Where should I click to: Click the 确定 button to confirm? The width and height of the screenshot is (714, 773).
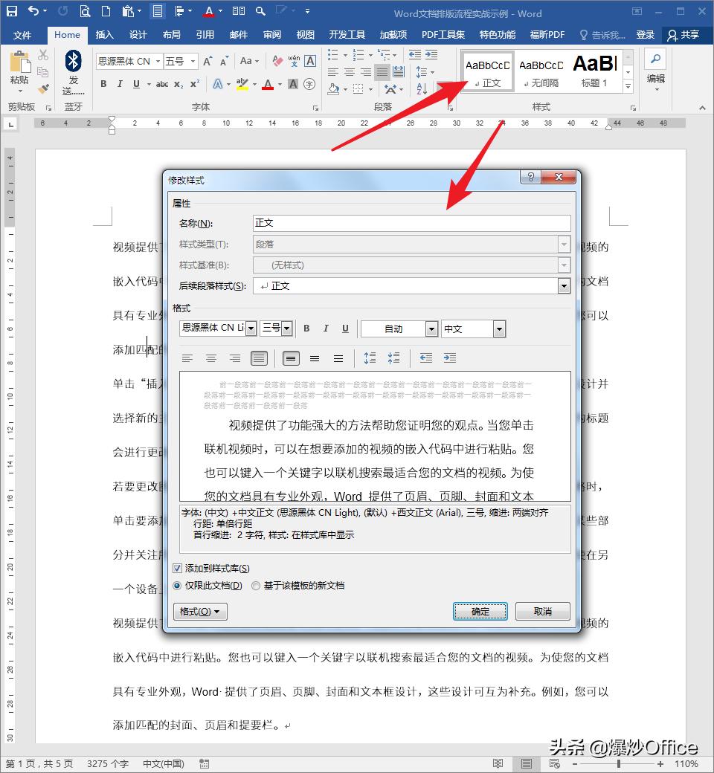click(x=480, y=610)
